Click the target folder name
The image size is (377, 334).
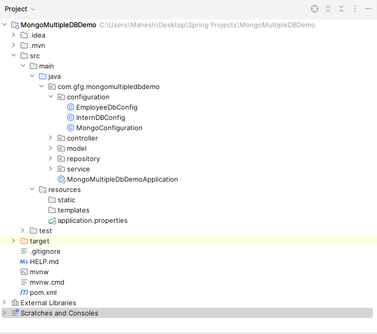click(x=40, y=241)
